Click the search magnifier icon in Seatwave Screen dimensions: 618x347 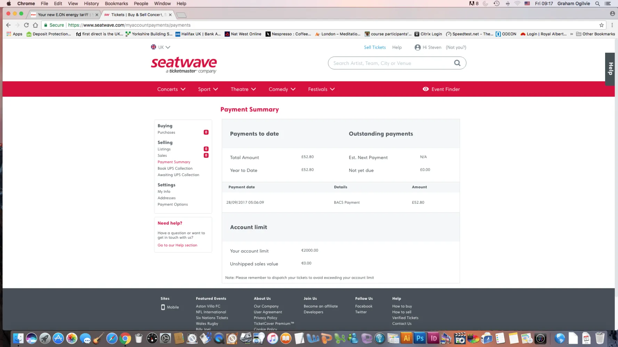(x=457, y=63)
